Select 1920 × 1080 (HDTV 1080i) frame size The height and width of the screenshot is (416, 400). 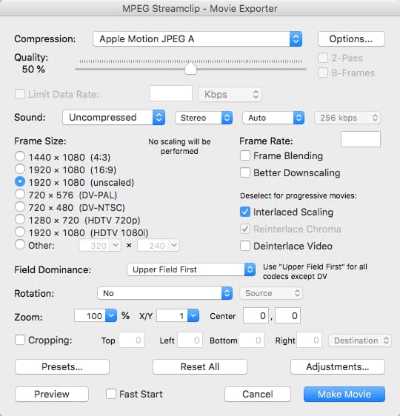pos(20,232)
